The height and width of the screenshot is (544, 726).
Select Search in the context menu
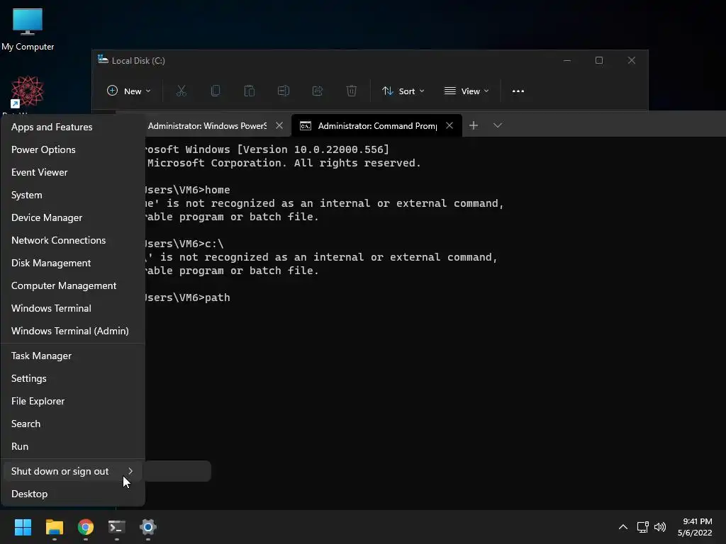point(73,424)
